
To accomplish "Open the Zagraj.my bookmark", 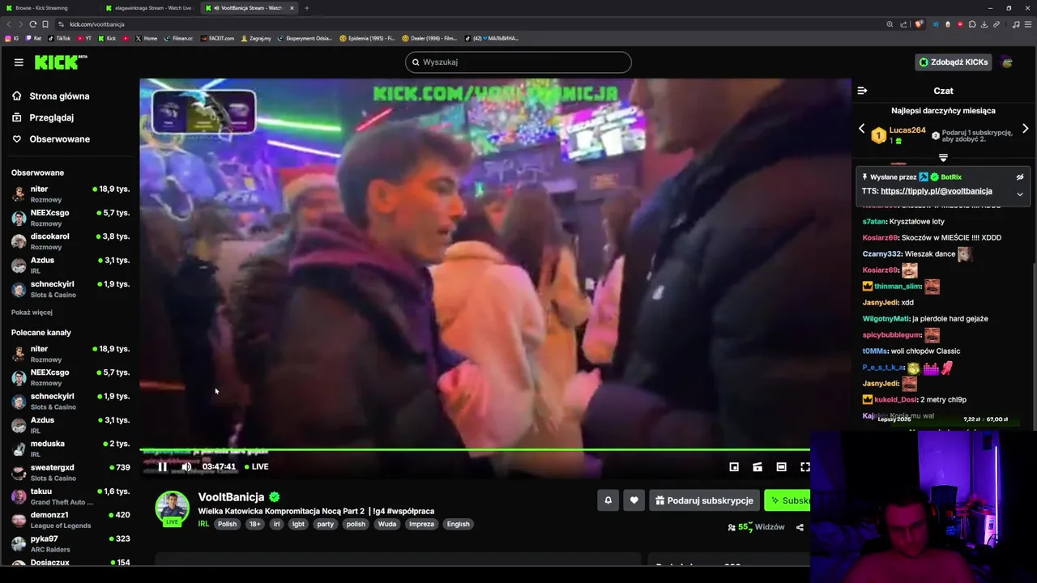I will tap(256, 38).
